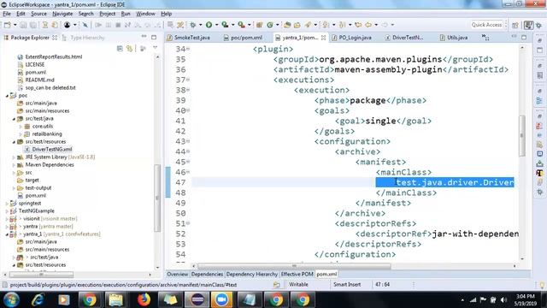Viewport: 547px width, 308px height.
Task: Click the Open Perspective icon
Action: coord(515,25)
